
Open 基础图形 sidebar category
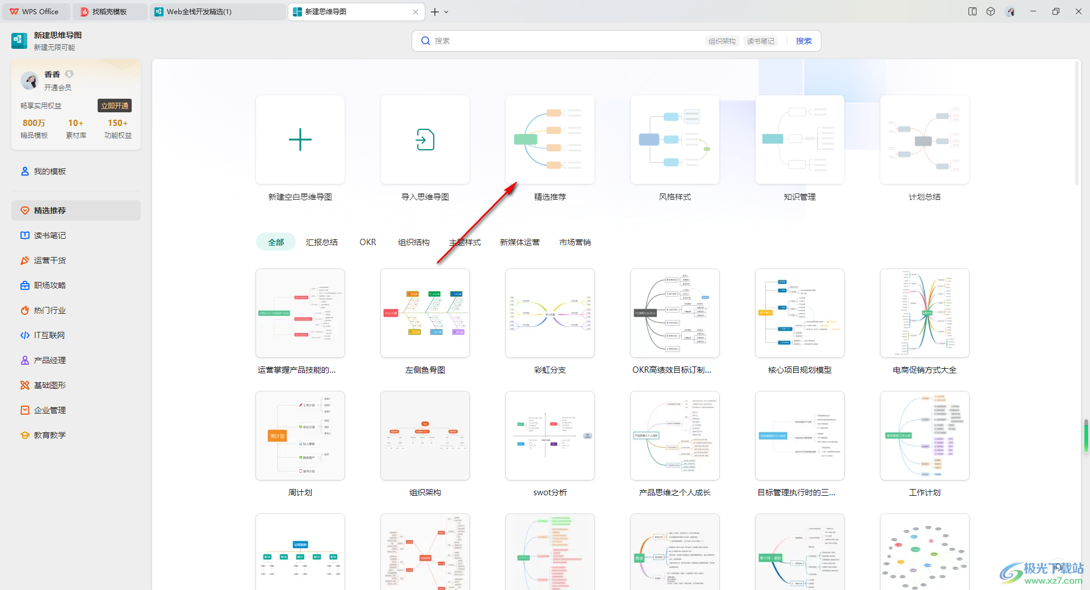pos(76,385)
